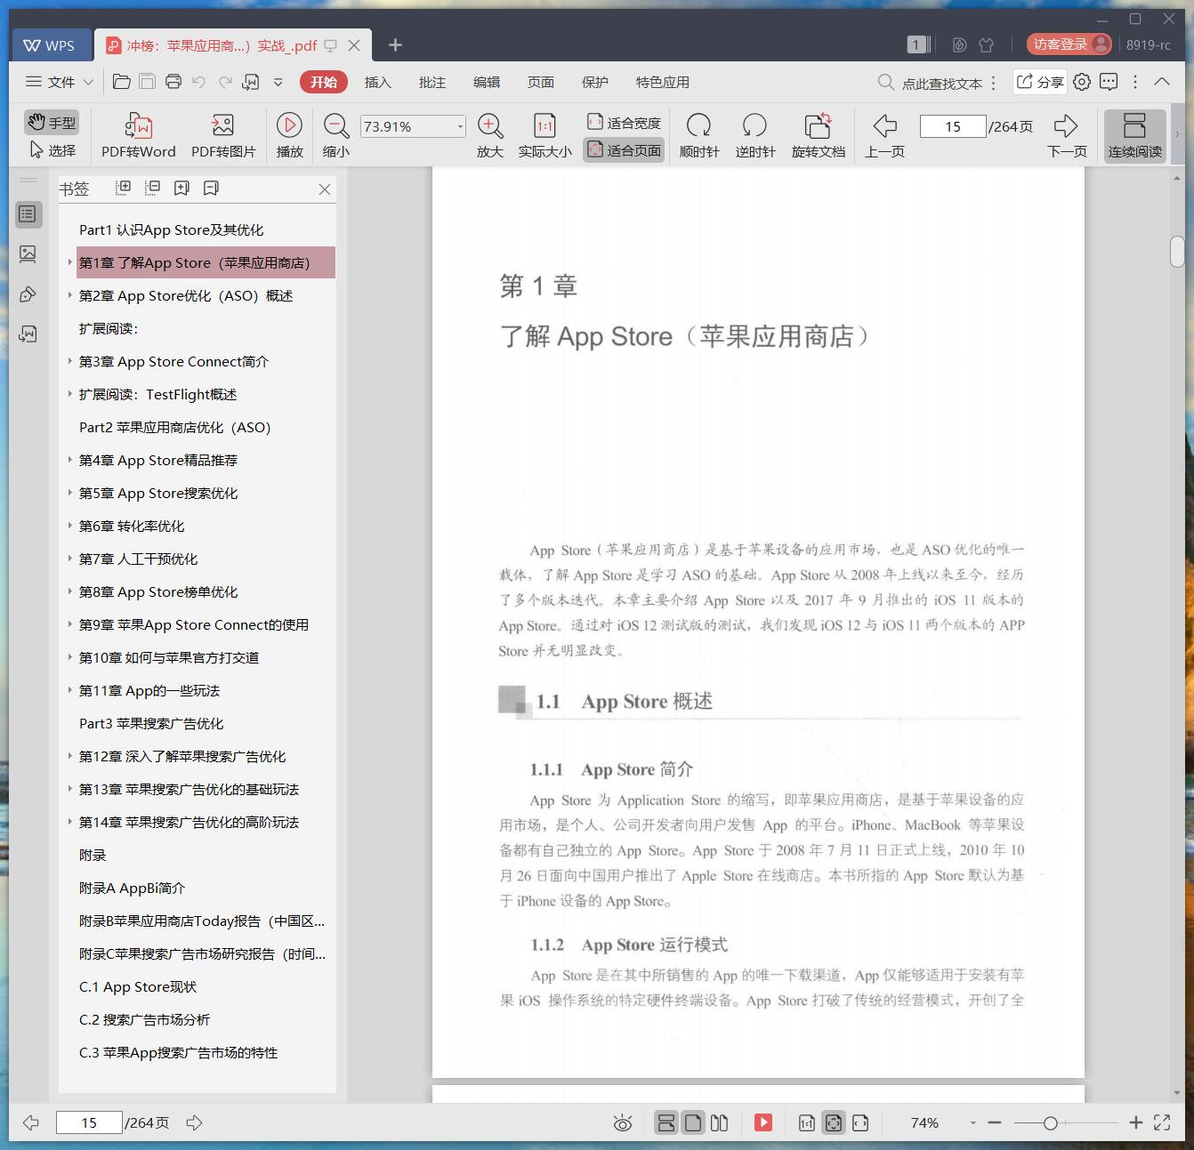Collapse all bookmarks icon in bookmark header

(153, 188)
